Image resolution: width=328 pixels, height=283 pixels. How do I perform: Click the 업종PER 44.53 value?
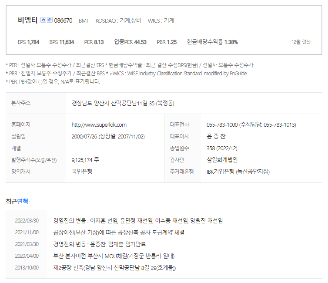130,42
